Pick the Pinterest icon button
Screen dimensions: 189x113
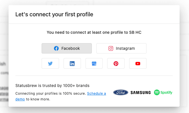(116, 64)
